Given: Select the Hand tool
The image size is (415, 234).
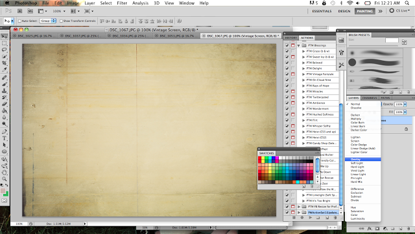Looking at the screenshot, I should (x=5, y=173).
